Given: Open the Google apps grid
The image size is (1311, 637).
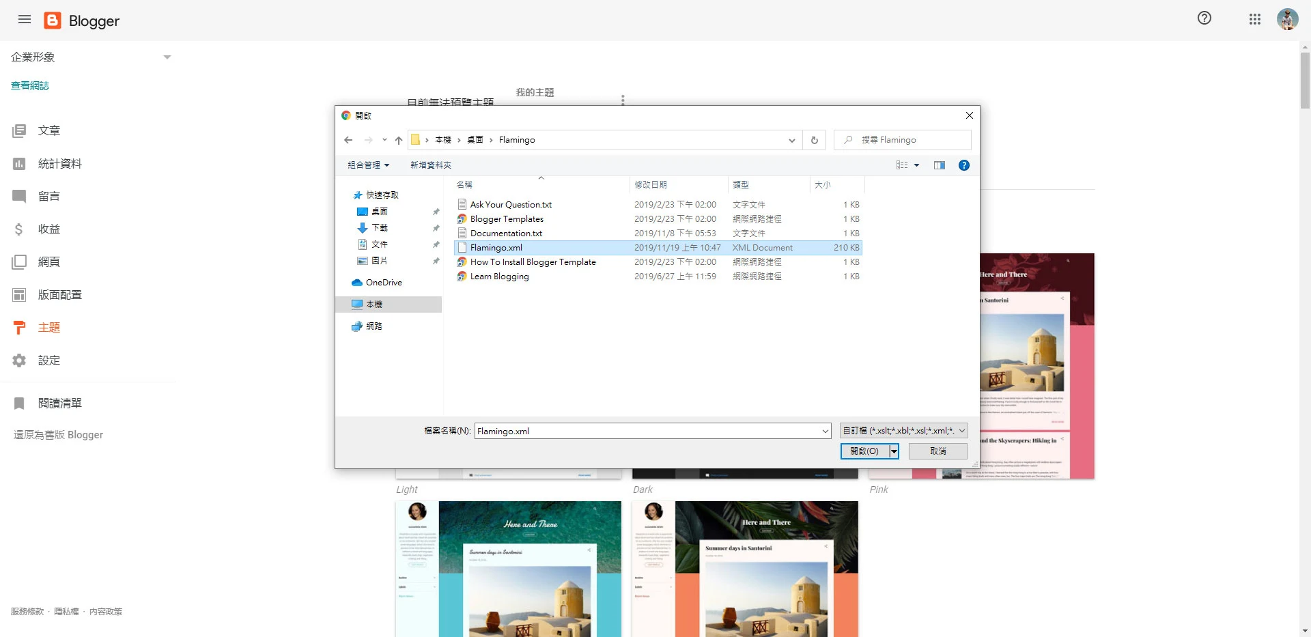Looking at the screenshot, I should pos(1255,19).
